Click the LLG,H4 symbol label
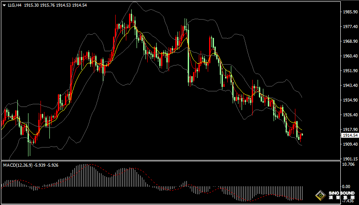Screen dimensions: 359x205 [x=15, y=4]
